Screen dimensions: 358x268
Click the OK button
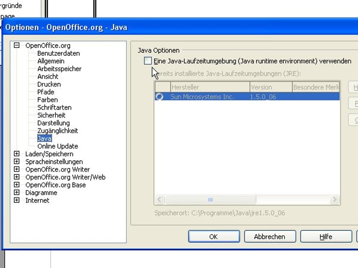coord(214,236)
